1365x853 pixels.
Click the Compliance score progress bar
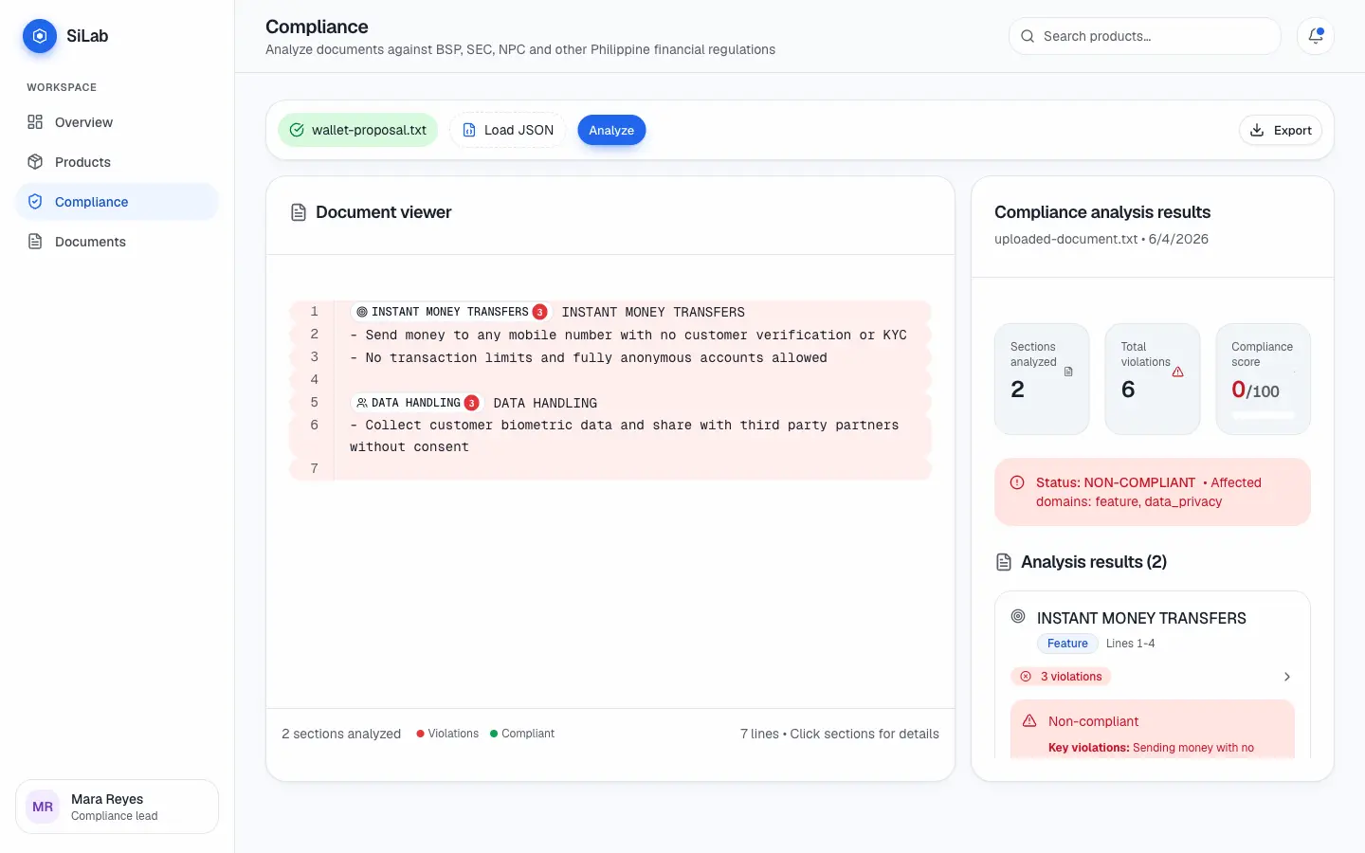coord(1263,415)
